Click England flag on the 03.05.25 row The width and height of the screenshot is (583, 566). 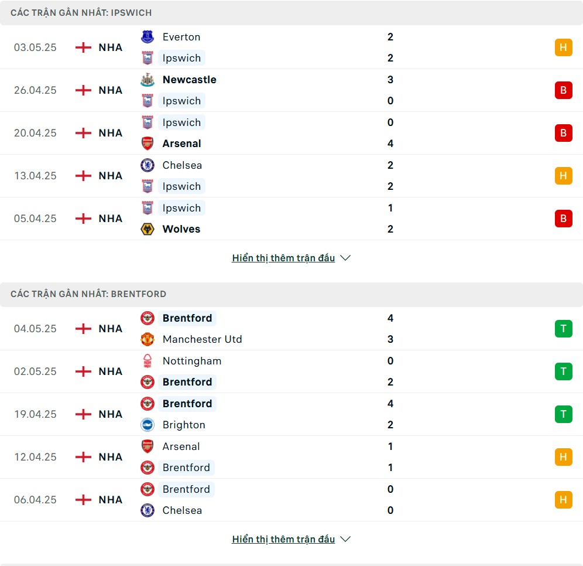click(x=83, y=47)
